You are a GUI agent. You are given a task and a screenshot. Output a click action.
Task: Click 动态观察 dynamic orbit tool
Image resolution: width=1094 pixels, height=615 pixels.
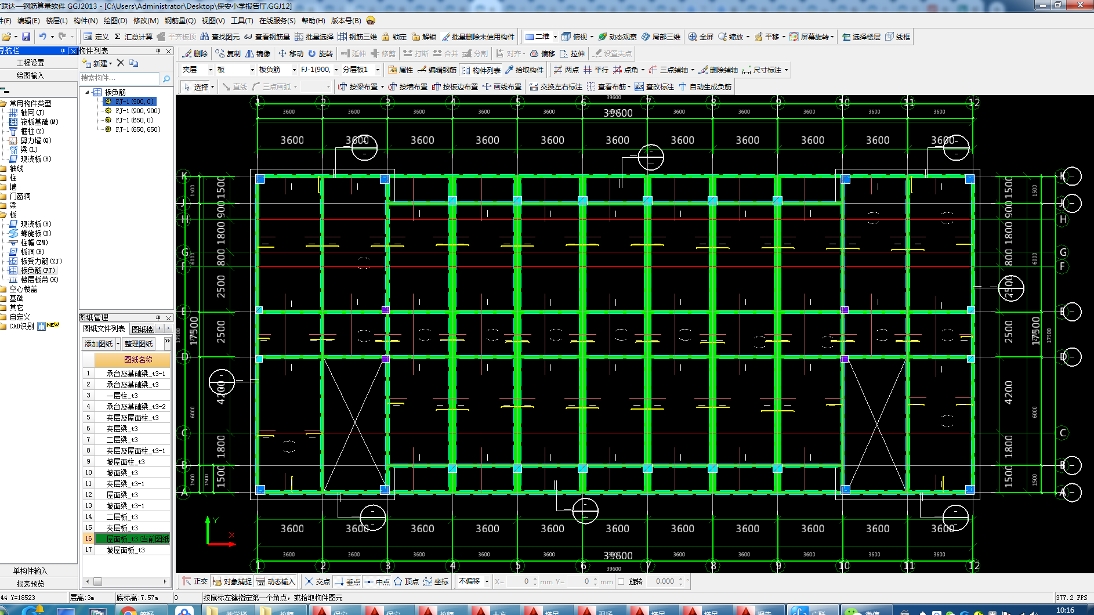tap(617, 37)
